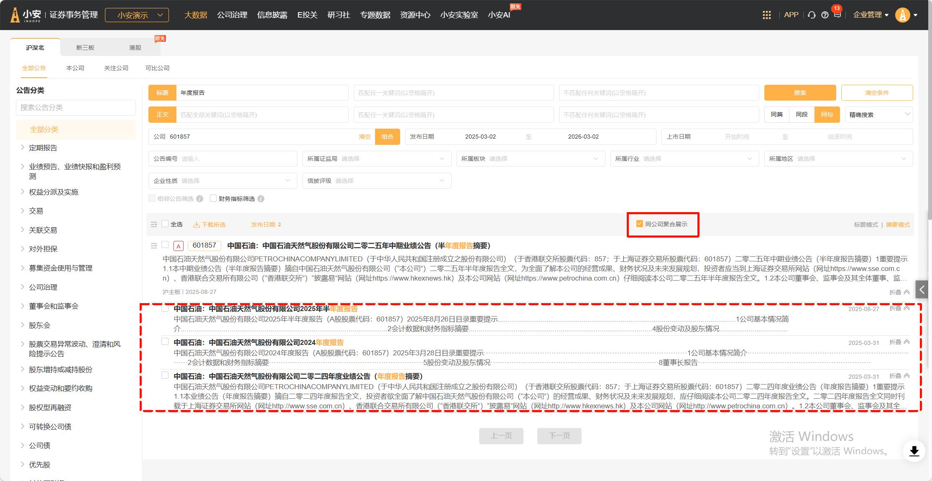Switch to the 新三板 tab
This screenshot has height=481, width=932.
tap(85, 48)
